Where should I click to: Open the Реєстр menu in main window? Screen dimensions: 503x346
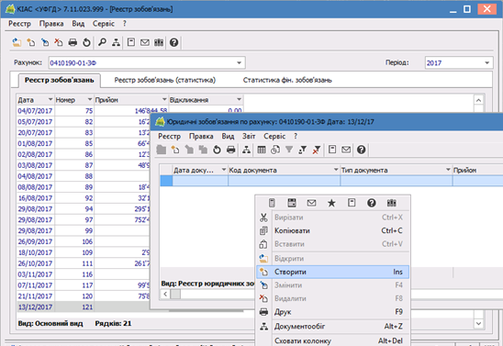pos(19,24)
